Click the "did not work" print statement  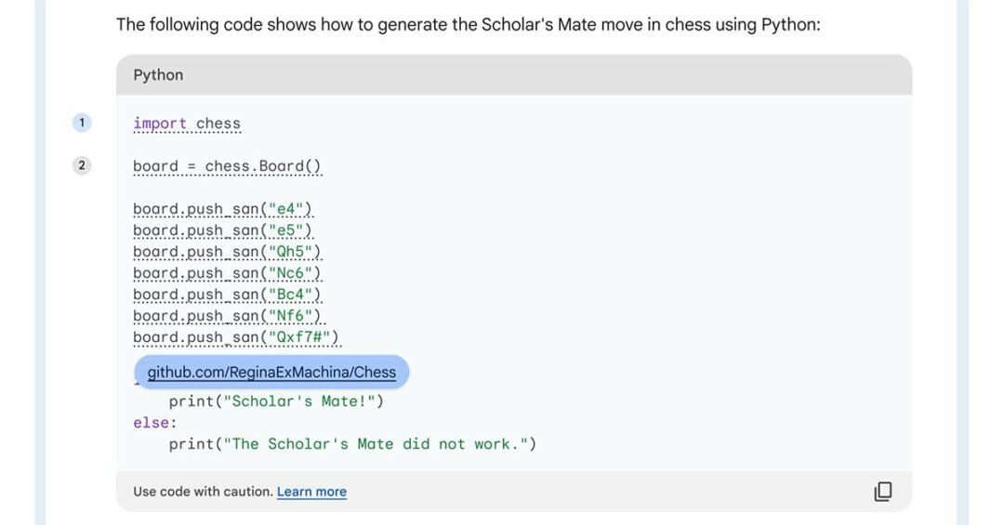[x=352, y=444]
